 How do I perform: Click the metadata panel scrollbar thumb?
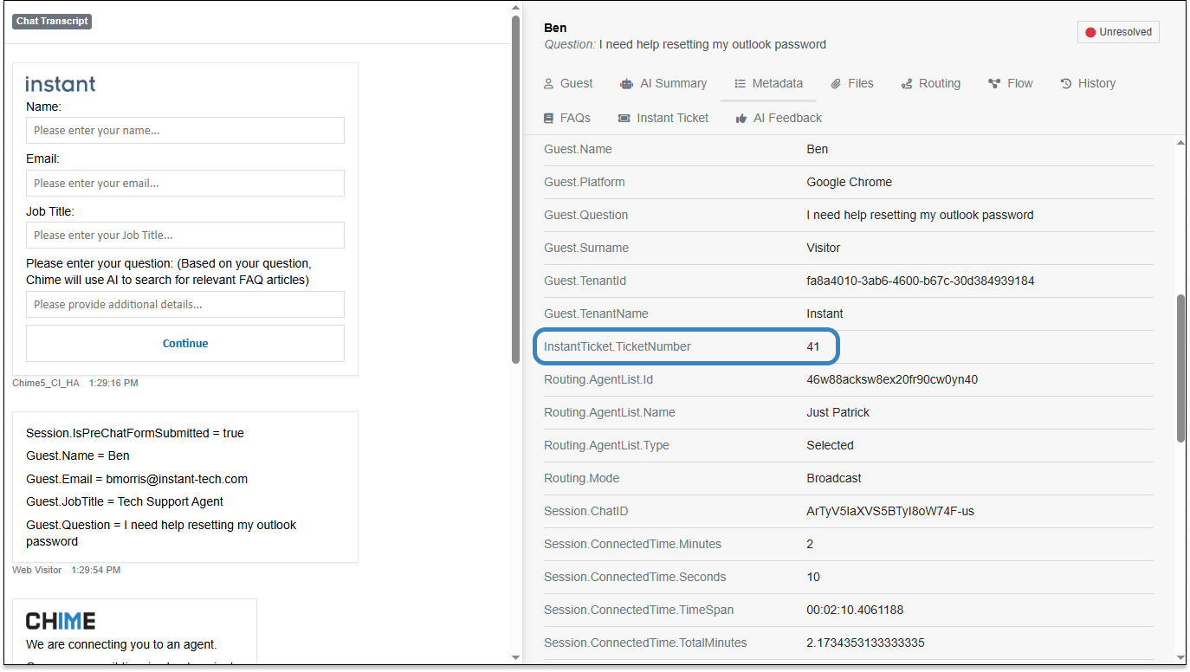point(1180,368)
